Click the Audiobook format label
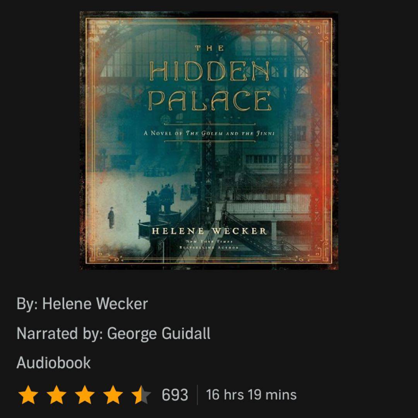418x418 pixels. click(53, 363)
